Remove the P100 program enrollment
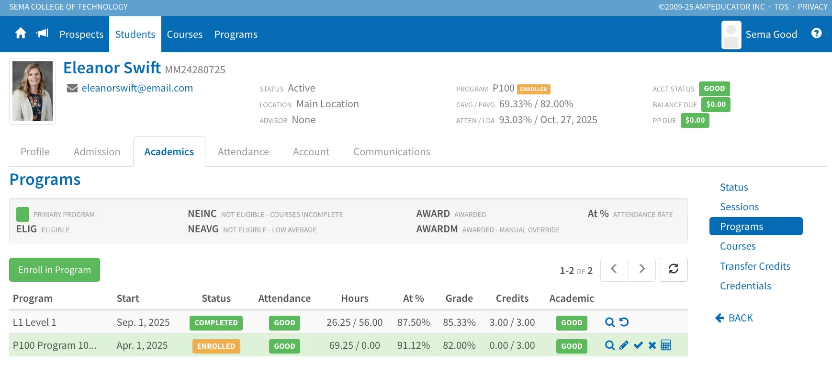Screen dimensions: 832x366 coord(652,345)
